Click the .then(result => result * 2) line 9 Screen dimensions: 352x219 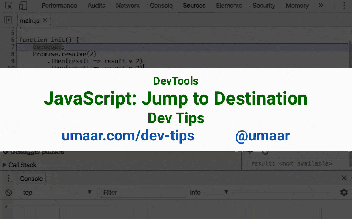[x=95, y=61]
